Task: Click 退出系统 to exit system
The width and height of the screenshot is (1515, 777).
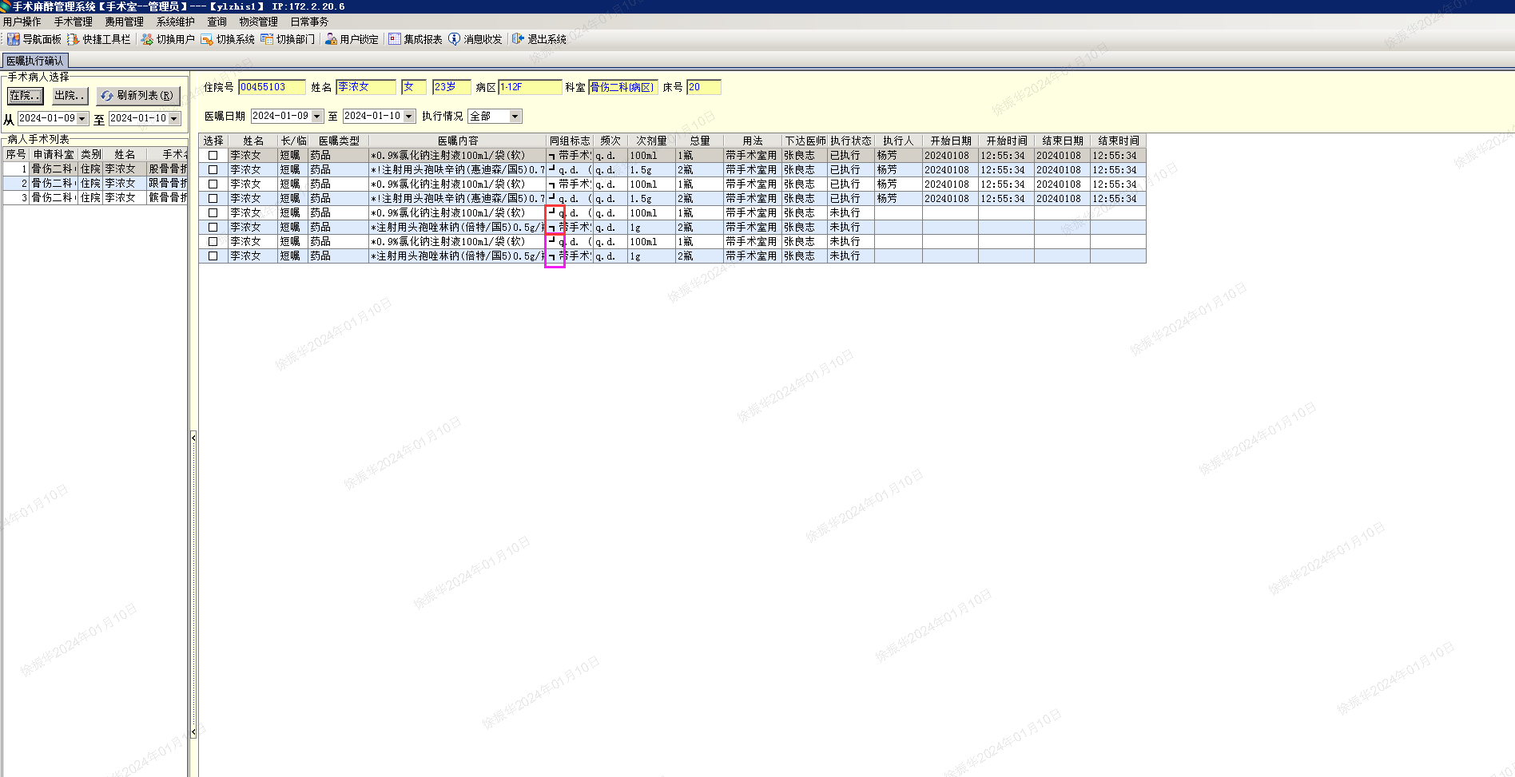Action: (x=539, y=39)
